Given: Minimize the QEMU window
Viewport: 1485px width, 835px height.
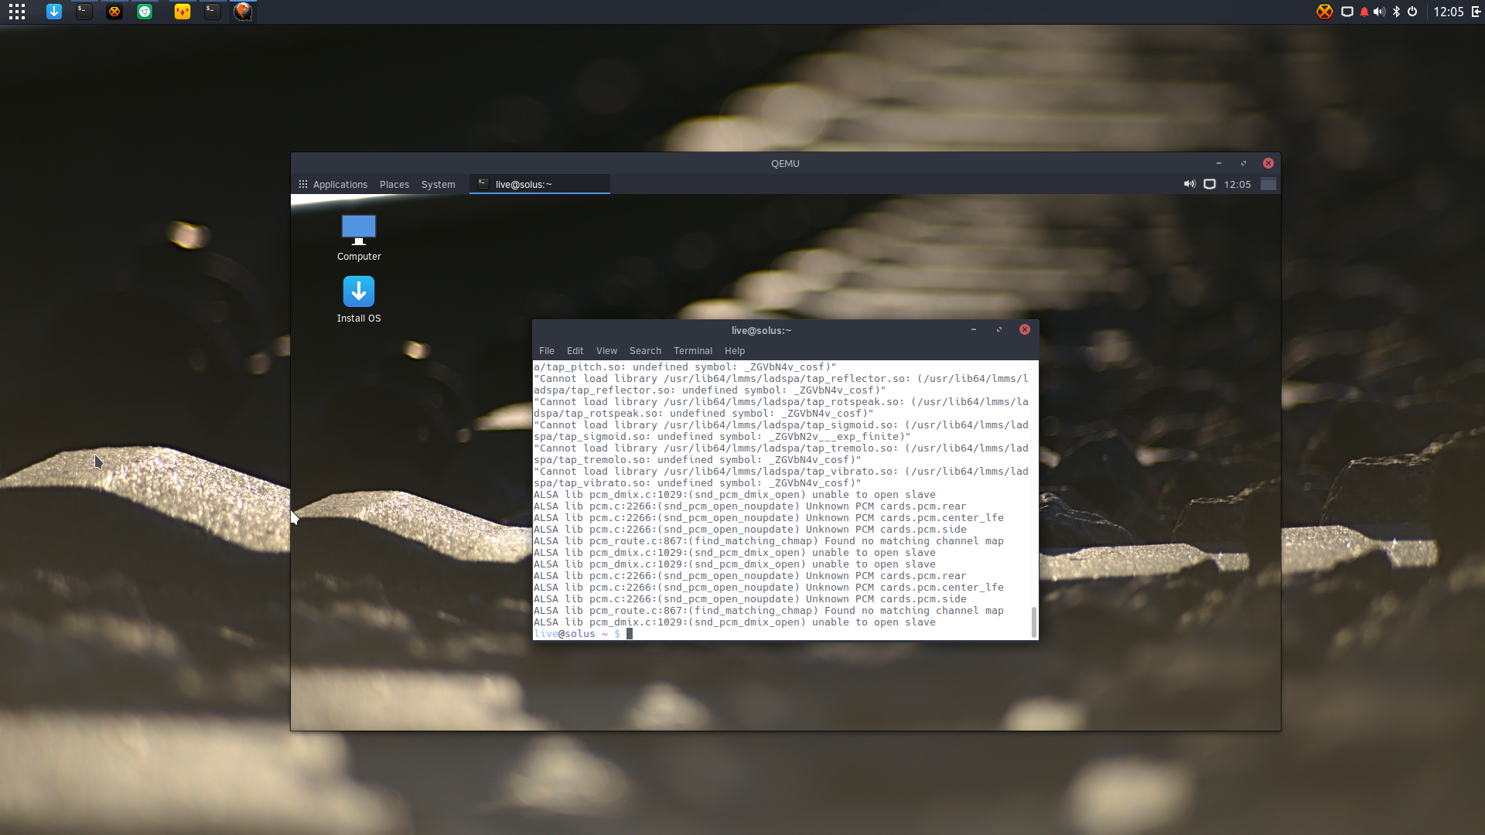Looking at the screenshot, I should [x=1219, y=163].
